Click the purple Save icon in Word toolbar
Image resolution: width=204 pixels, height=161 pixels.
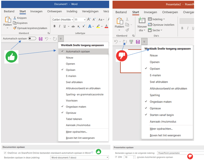pyautogui.click(x=41, y=39)
